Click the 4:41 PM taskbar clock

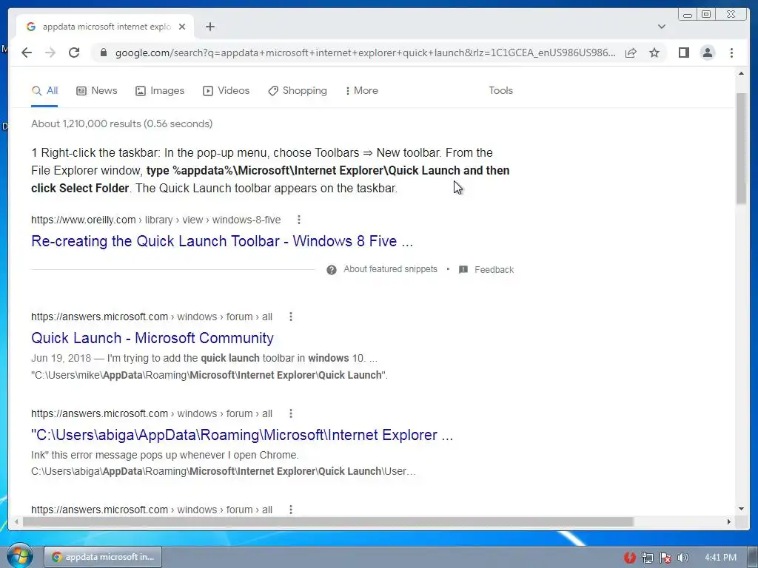(x=720, y=558)
